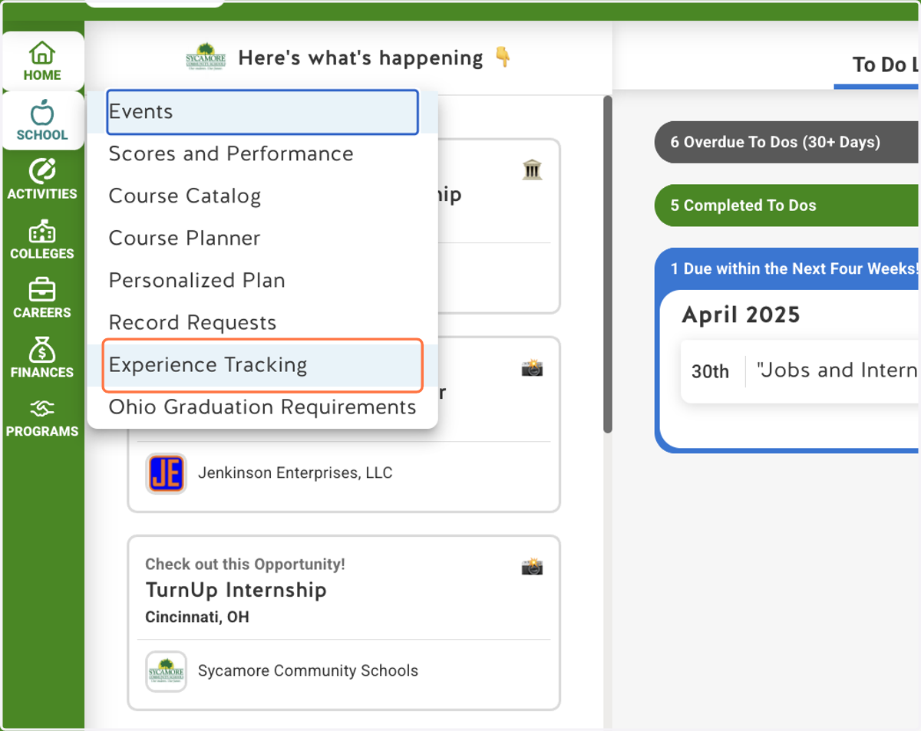Click the bank building icon on the top card

click(x=532, y=170)
